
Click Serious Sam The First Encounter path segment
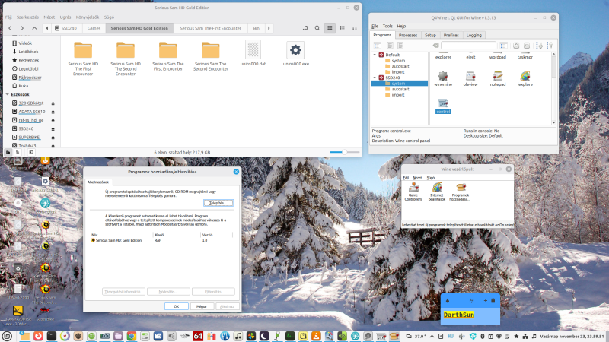tap(210, 28)
